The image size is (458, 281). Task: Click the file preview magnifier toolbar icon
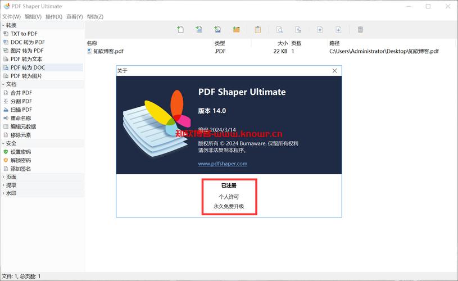coord(279,29)
